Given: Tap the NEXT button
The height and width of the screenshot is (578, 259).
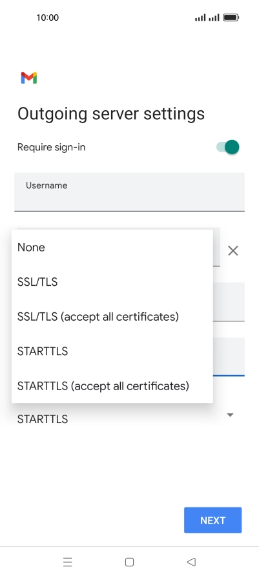Looking at the screenshot, I should tap(212, 520).
